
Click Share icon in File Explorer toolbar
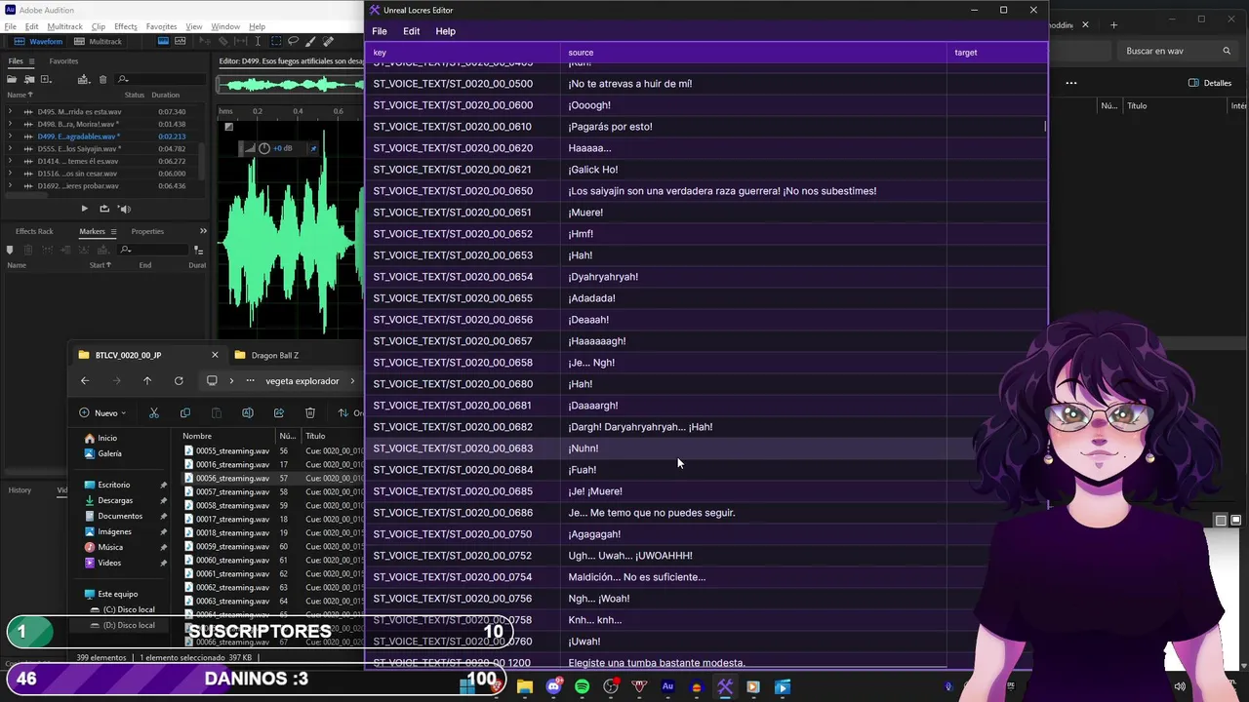point(279,413)
